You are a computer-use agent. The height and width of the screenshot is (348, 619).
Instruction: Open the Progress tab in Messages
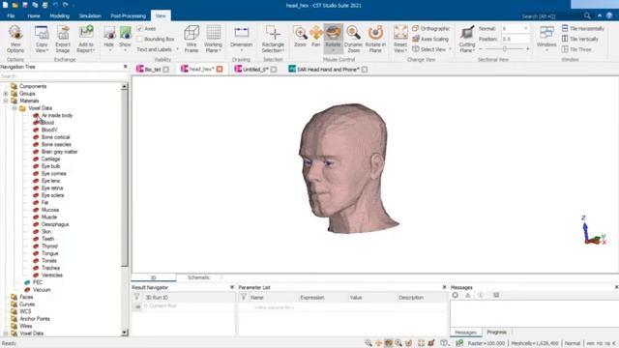pyautogui.click(x=496, y=333)
